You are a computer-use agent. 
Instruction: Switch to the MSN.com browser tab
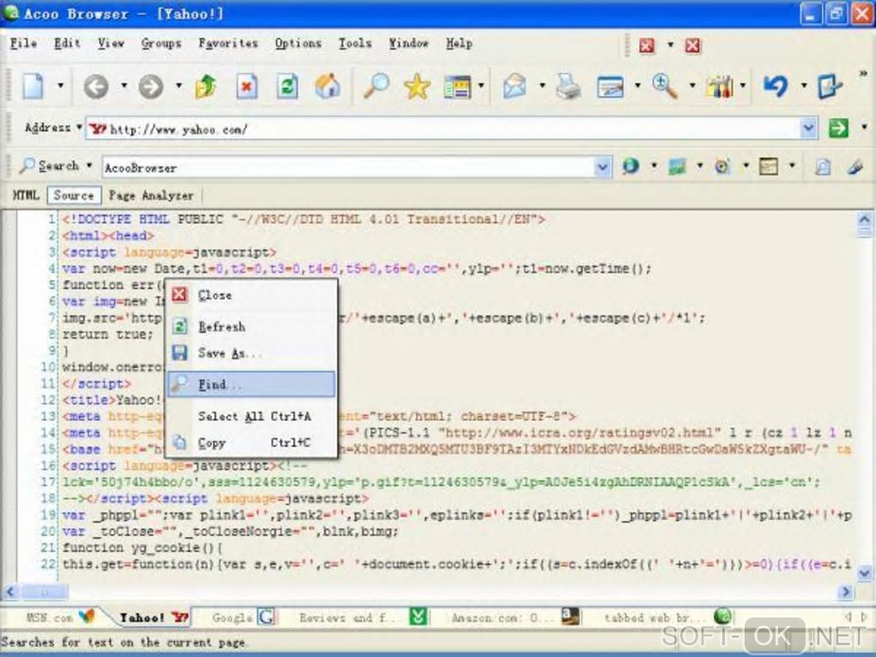(60, 617)
